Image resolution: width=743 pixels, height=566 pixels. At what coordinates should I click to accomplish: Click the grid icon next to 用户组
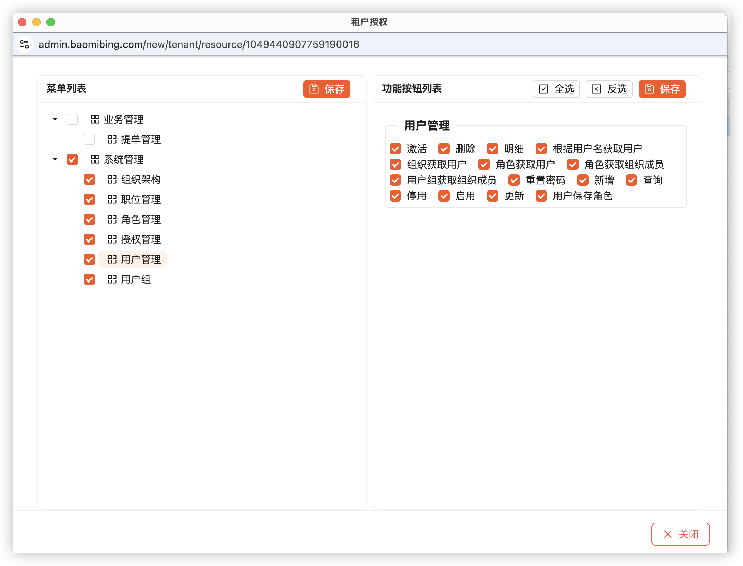[x=112, y=279]
